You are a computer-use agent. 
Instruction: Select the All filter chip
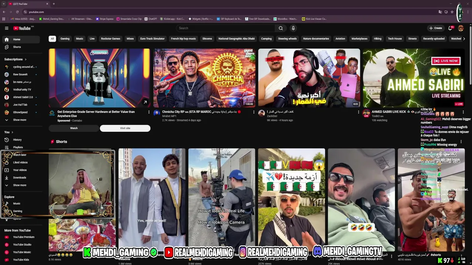point(52,39)
